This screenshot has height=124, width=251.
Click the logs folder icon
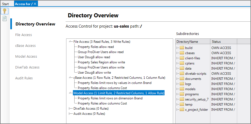pyautogui.click(x=182, y=84)
